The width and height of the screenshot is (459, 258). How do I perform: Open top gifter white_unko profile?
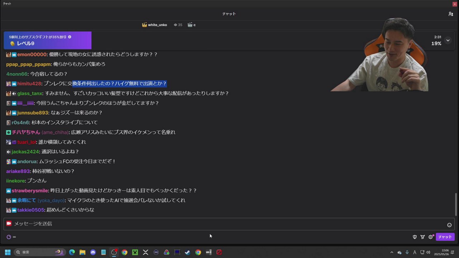pyautogui.click(x=157, y=25)
